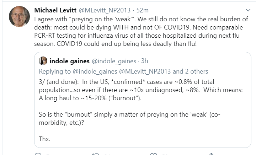This screenshot has width=256, height=155.
Task: Click the reply speech bubble icon
Action: [38, 154]
